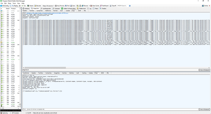Click the Save toolbar button
Image resolution: width=211 pixels, height=114 pixels.
point(73,6)
